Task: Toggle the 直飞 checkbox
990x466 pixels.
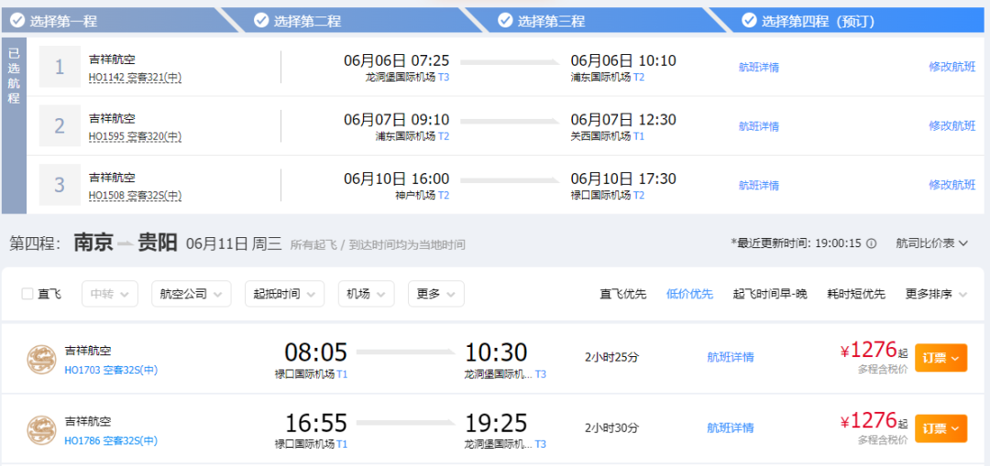Action: (27, 294)
